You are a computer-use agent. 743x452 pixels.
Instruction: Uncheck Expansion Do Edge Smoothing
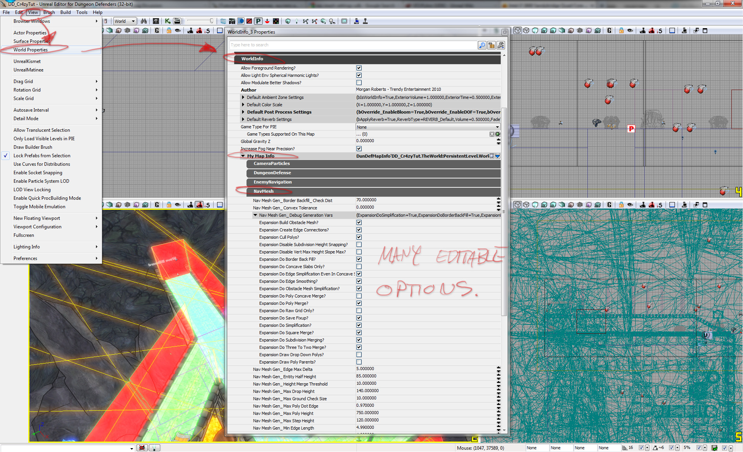(359, 281)
